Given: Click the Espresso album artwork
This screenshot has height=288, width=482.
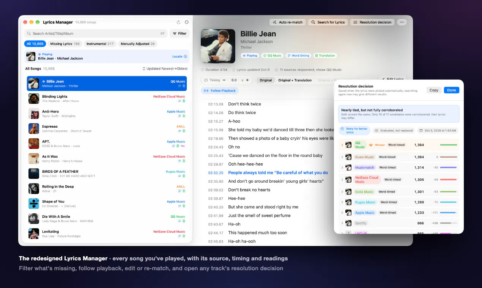Looking at the screenshot, I should click(34, 128).
